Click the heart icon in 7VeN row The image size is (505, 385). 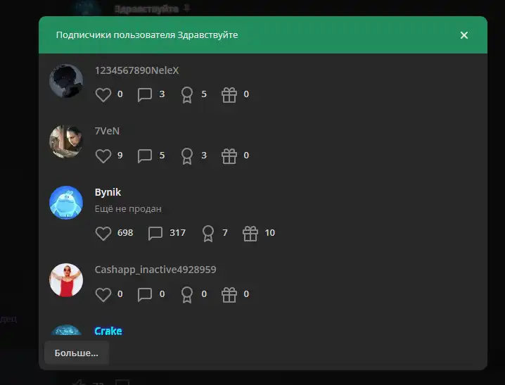103,156
